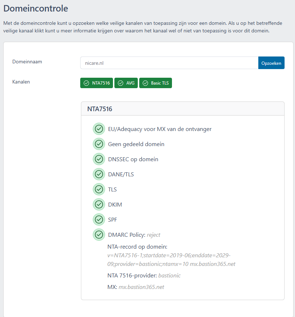Click the Geen gedeeld domein check icon
The width and height of the screenshot is (295, 317).
[99, 144]
